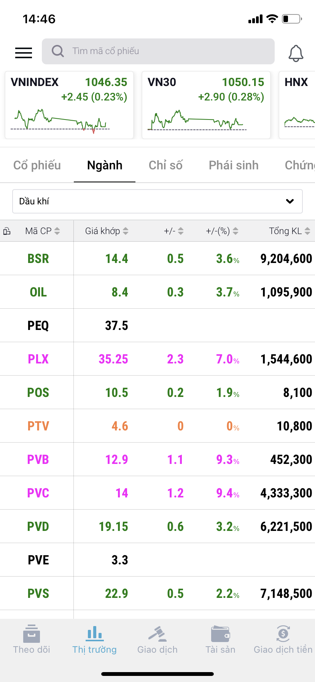
Task: Sort by Tổng KL volume column
Action: click(x=290, y=231)
